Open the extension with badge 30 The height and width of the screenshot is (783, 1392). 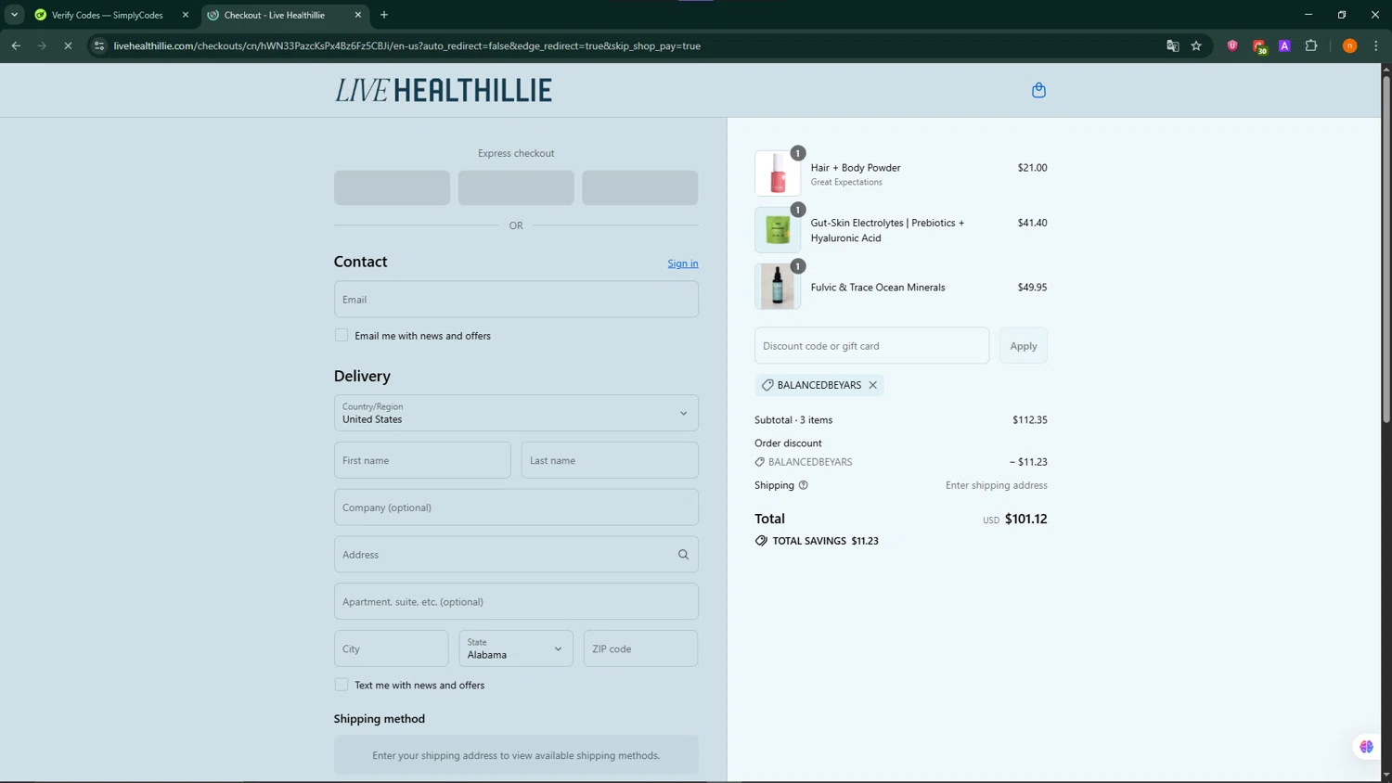tap(1259, 46)
